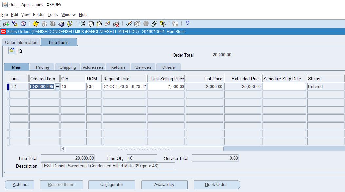Select the Line Items tab
Image resolution: width=345 pixels, height=192 pixels.
click(59, 42)
